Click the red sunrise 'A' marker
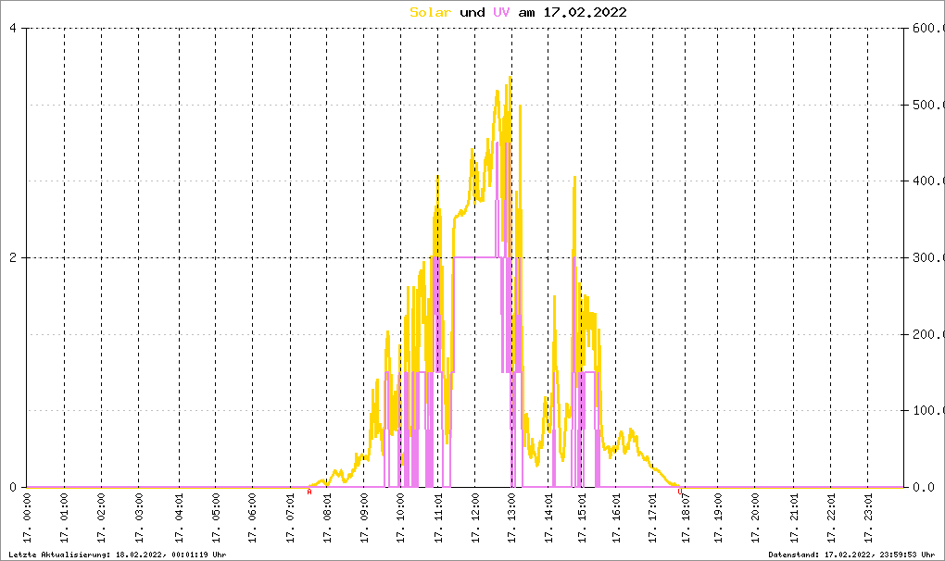The width and height of the screenshot is (945, 561). (x=309, y=492)
